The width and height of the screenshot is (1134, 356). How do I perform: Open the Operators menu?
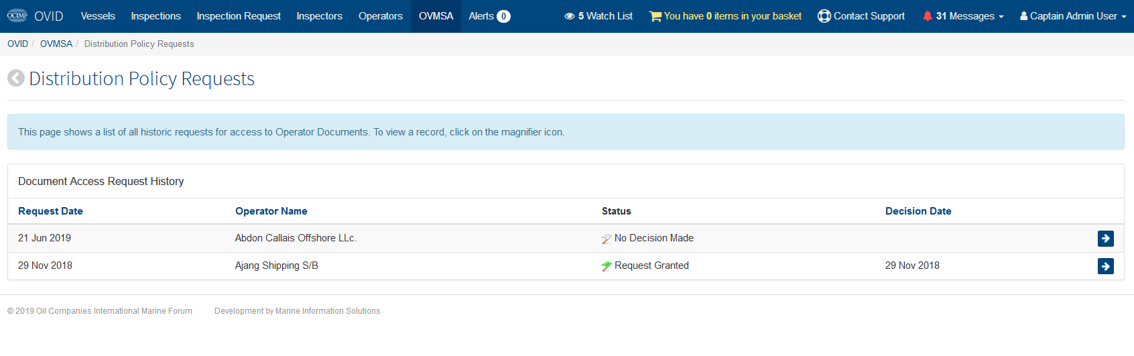pos(381,16)
